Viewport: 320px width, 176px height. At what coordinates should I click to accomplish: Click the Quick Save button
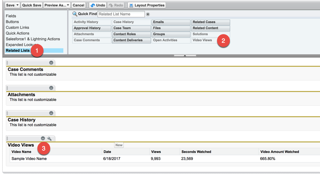pyautogui.click(x=32, y=5)
